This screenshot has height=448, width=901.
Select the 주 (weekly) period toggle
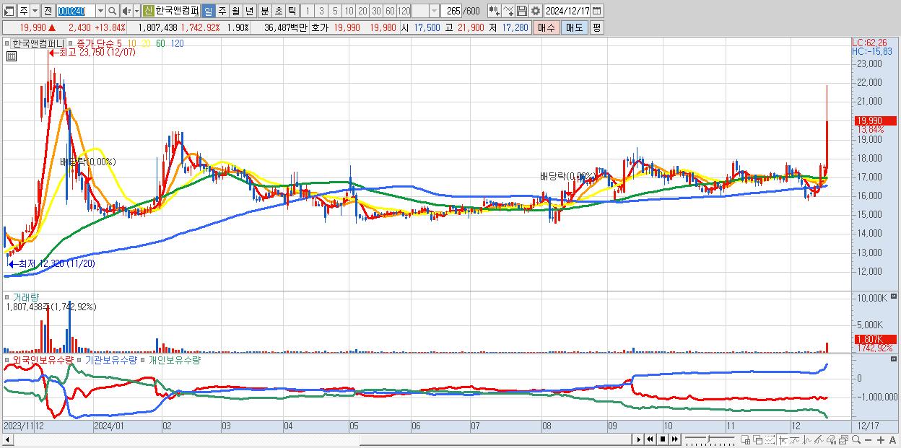(222, 11)
